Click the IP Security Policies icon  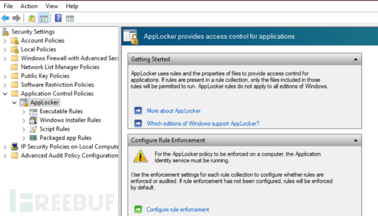[x=14, y=147]
